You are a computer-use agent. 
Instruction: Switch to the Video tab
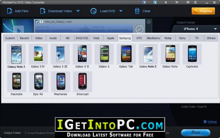tap(39, 38)
